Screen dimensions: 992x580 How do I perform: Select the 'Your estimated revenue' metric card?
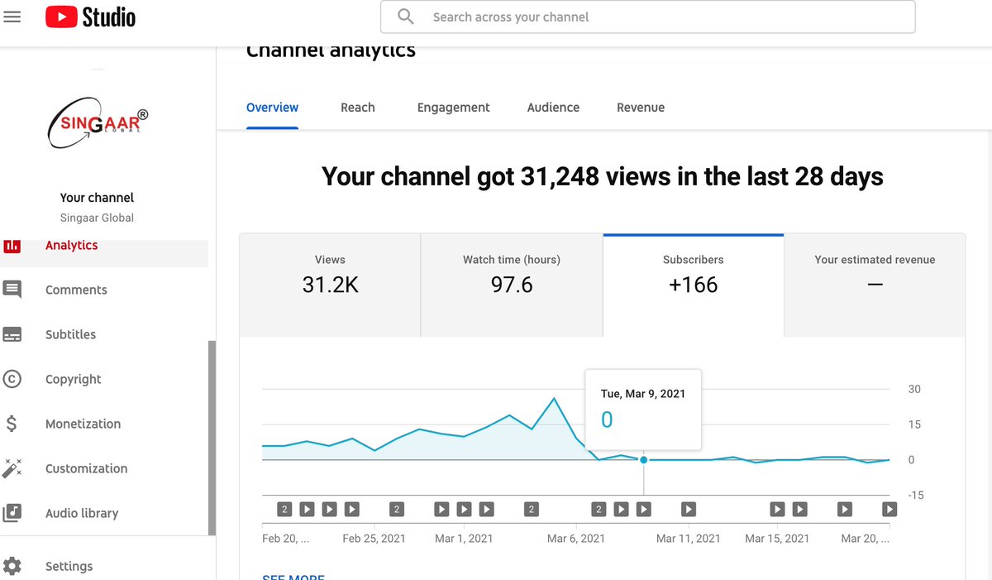click(x=875, y=285)
